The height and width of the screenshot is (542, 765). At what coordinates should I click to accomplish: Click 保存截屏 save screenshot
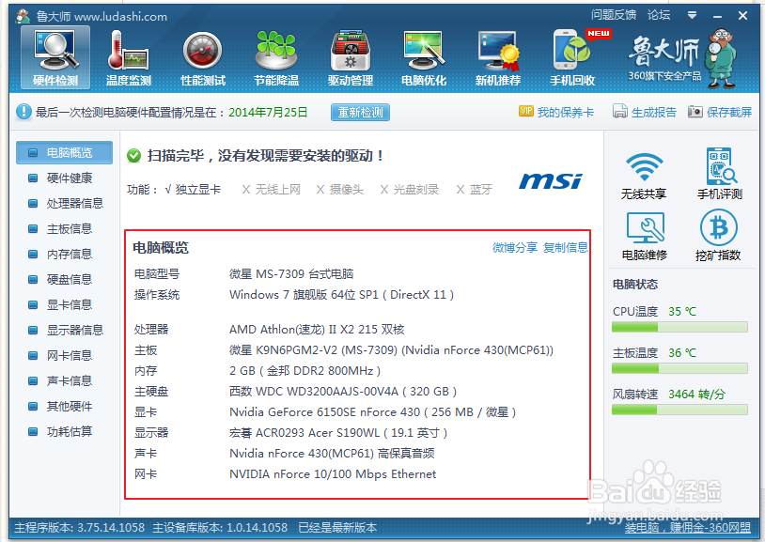point(720,112)
